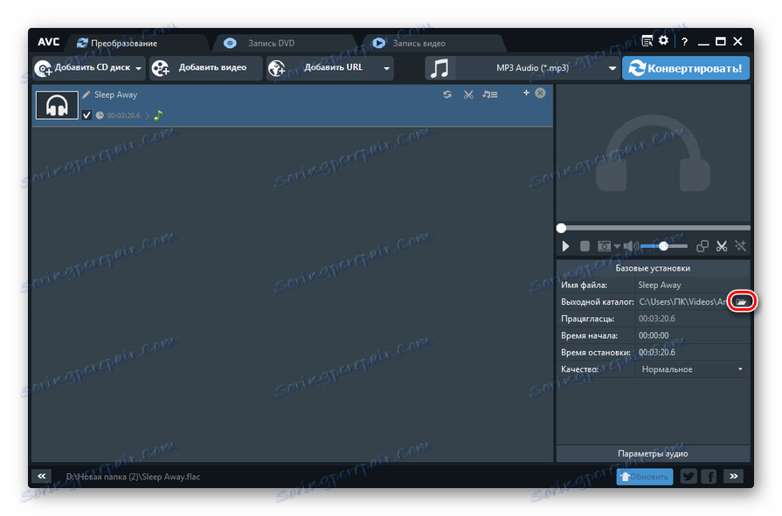Image resolution: width=782 pixels, height=516 pixels.
Task: Click the left double-arrow button in status bar
Action: point(42,476)
